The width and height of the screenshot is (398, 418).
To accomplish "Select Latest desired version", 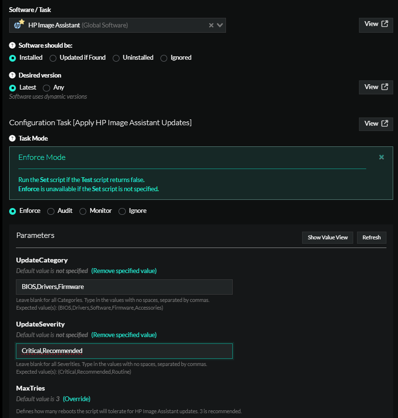I will point(13,88).
